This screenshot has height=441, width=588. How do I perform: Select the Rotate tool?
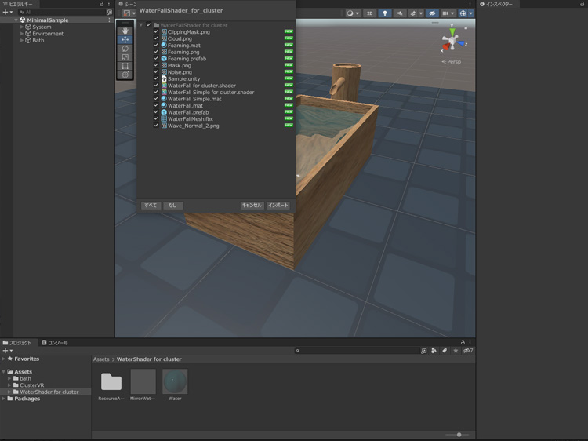tap(125, 49)
